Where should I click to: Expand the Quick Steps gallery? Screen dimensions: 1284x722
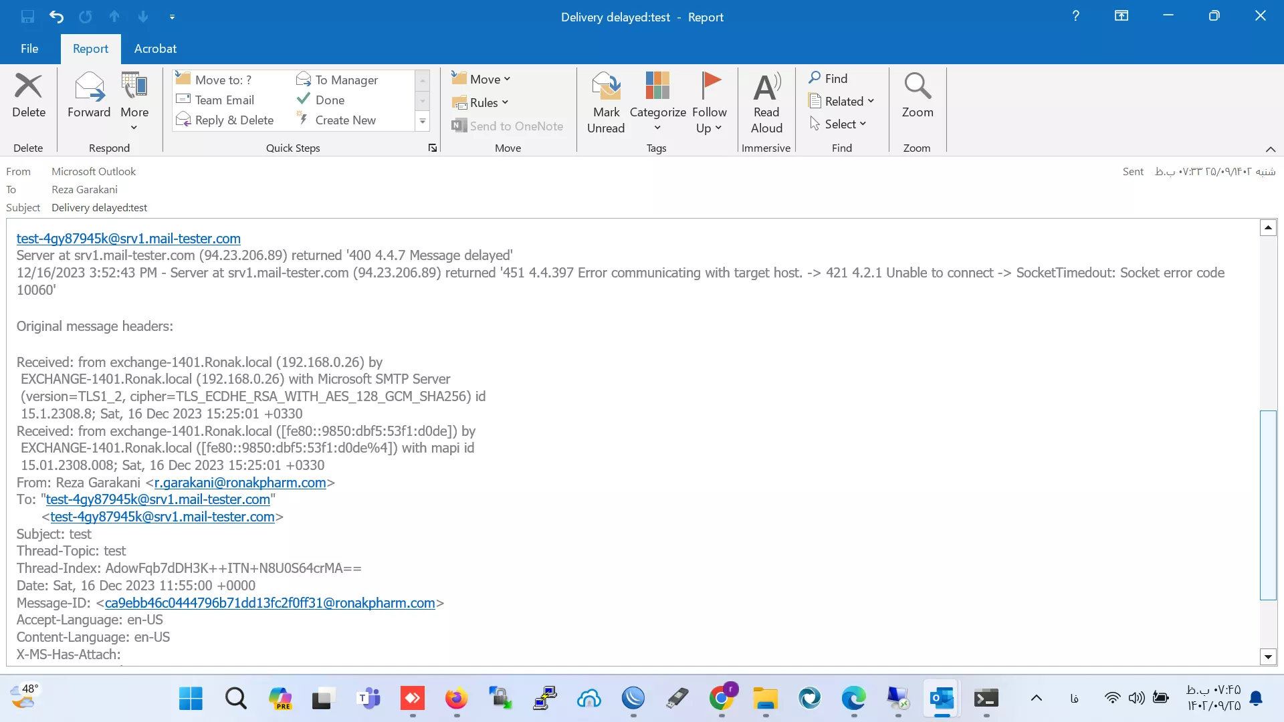[423, 121]
